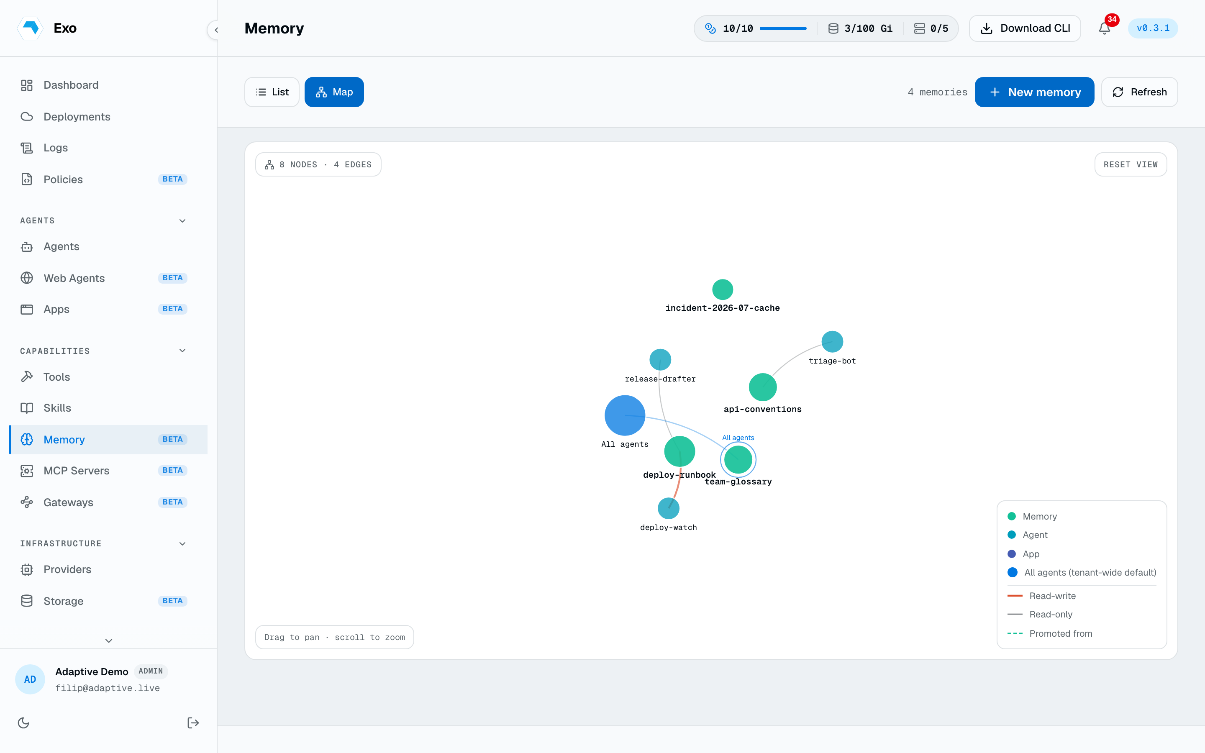Collapse the INFRASTRUCTURE section chevron
Viewport: 1205px width, 753px height.
[x=182, y=543]
